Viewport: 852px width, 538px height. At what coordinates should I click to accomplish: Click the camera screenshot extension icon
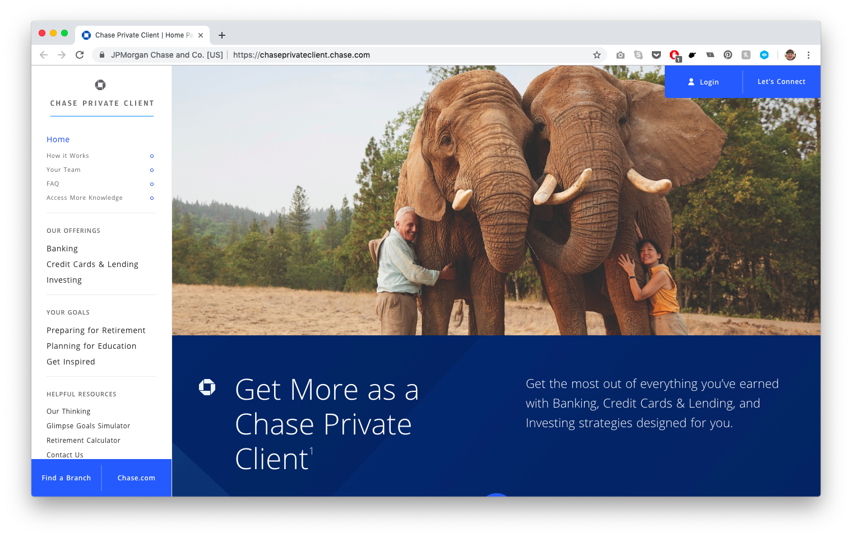(x=621, y=55)
